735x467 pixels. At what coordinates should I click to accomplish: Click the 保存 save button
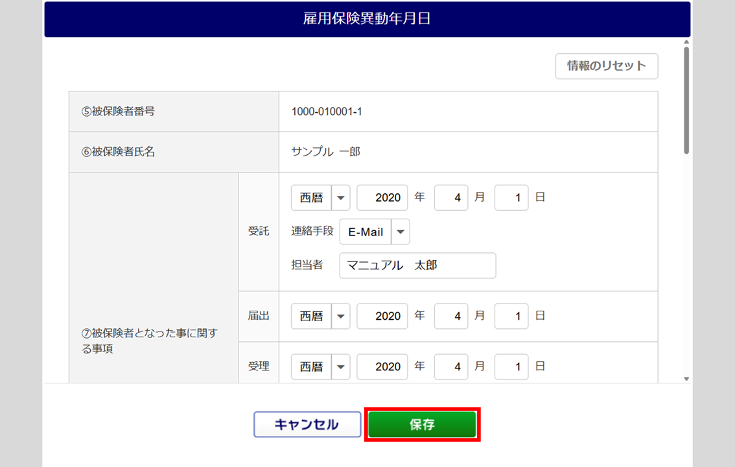422,425
